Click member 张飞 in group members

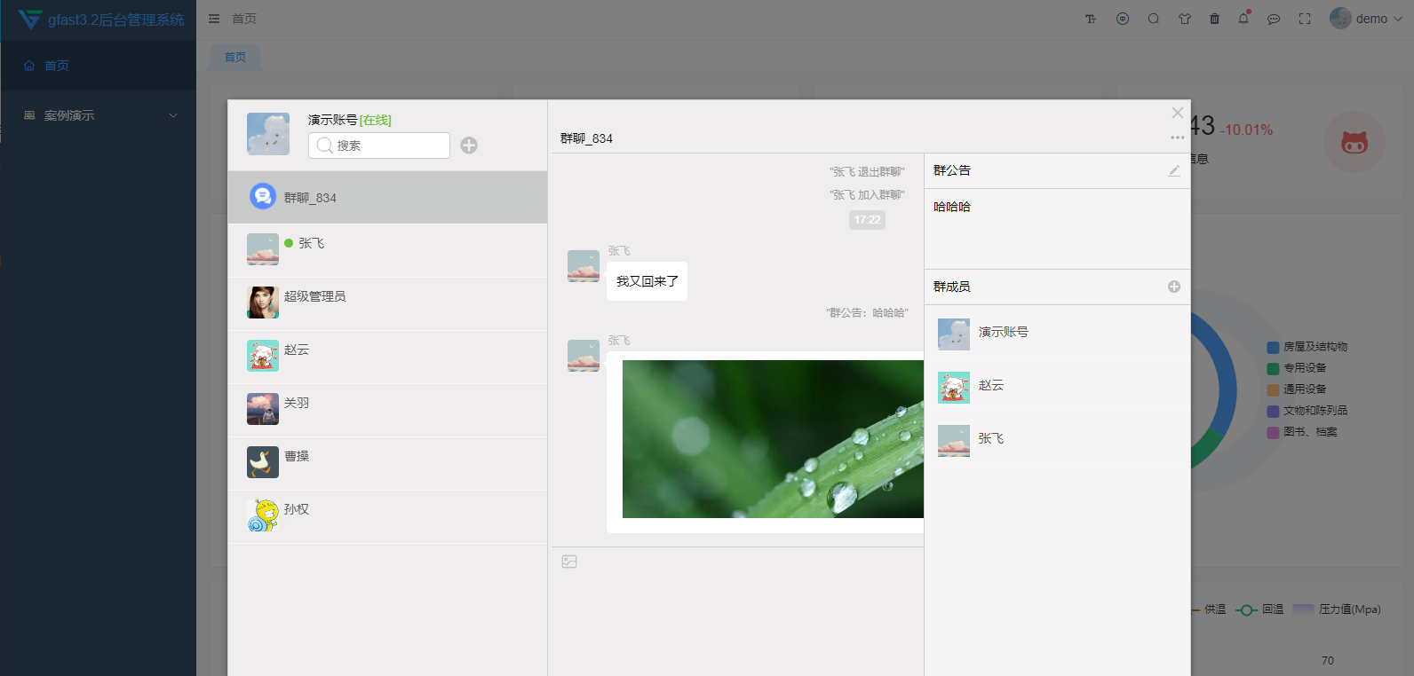tap(1057, 438)
